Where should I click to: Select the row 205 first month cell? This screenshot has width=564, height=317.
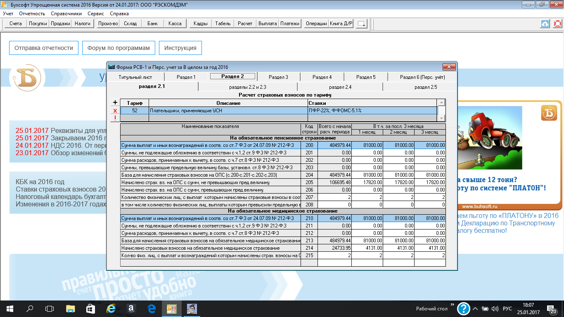[367, 182]
